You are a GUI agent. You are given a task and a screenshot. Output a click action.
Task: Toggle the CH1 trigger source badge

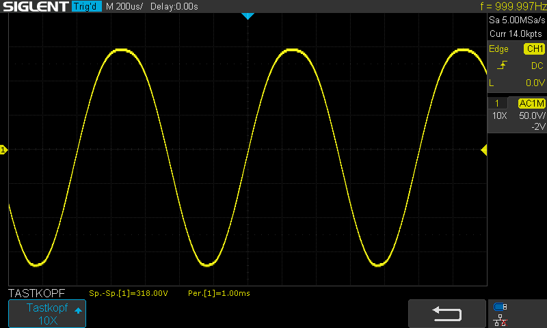pos(533,49)
